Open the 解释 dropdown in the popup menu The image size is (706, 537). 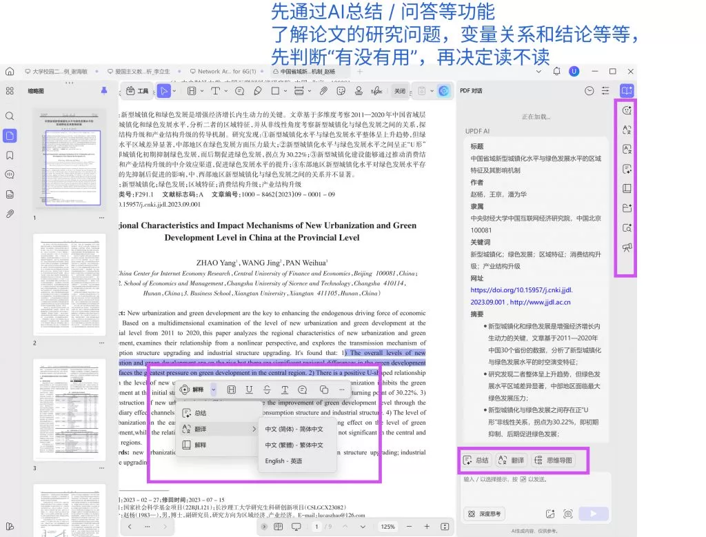pyautogui.click(x=214, y=389)
